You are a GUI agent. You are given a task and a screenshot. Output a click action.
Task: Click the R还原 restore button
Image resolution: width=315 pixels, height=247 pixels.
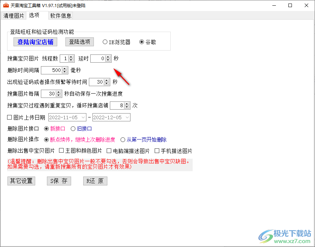(95, 181)
